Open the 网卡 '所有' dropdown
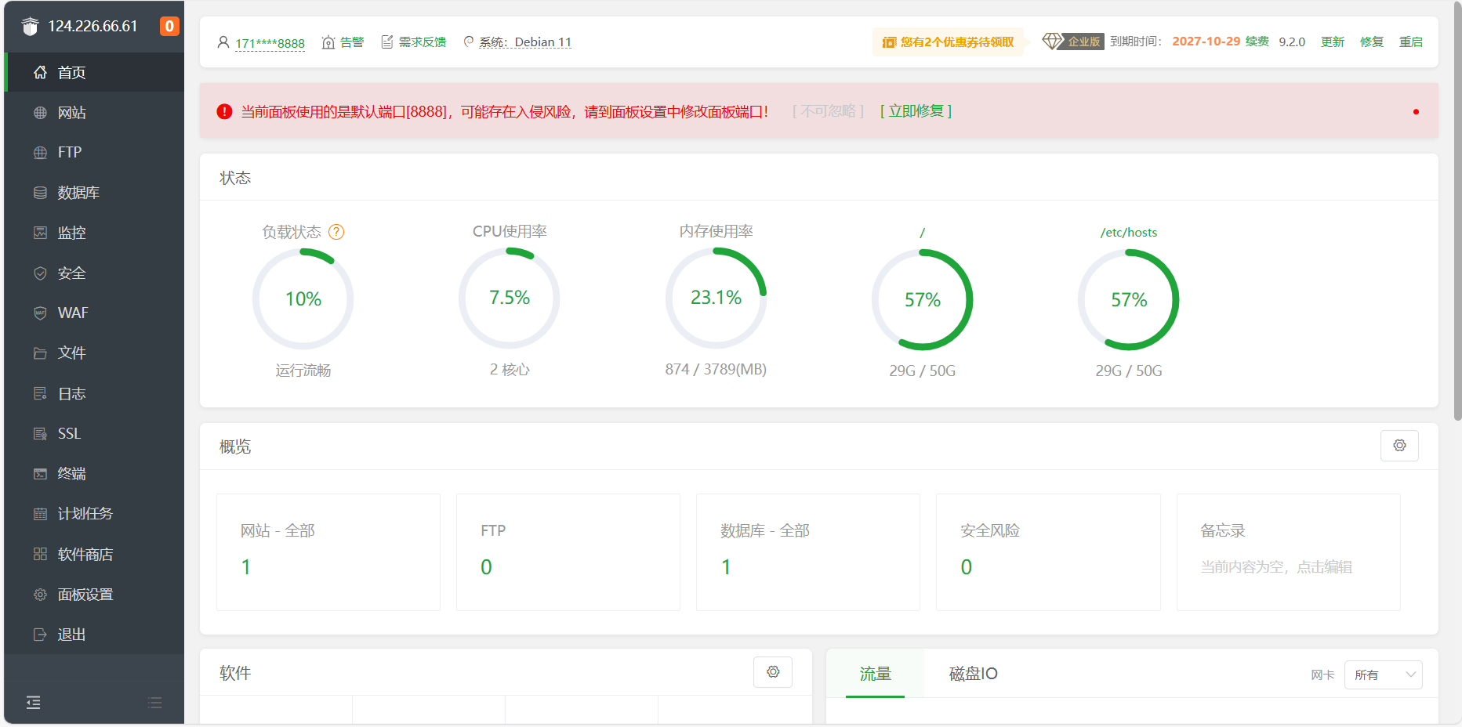This screenshot has width=1462, height=727. click(x=1383, y=675)
